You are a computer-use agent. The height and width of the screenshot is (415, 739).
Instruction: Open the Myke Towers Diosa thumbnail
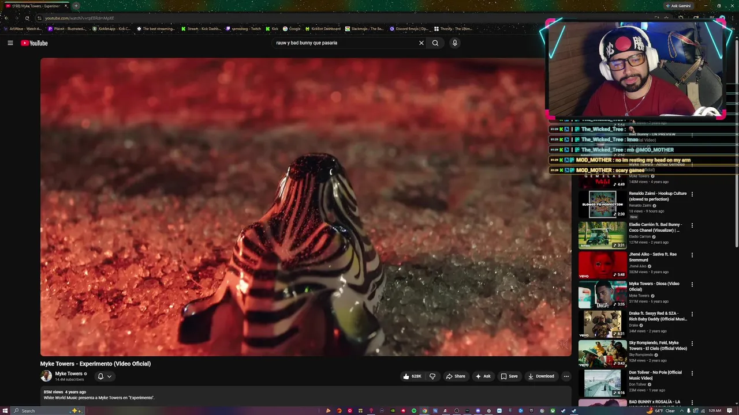point(602,293)
